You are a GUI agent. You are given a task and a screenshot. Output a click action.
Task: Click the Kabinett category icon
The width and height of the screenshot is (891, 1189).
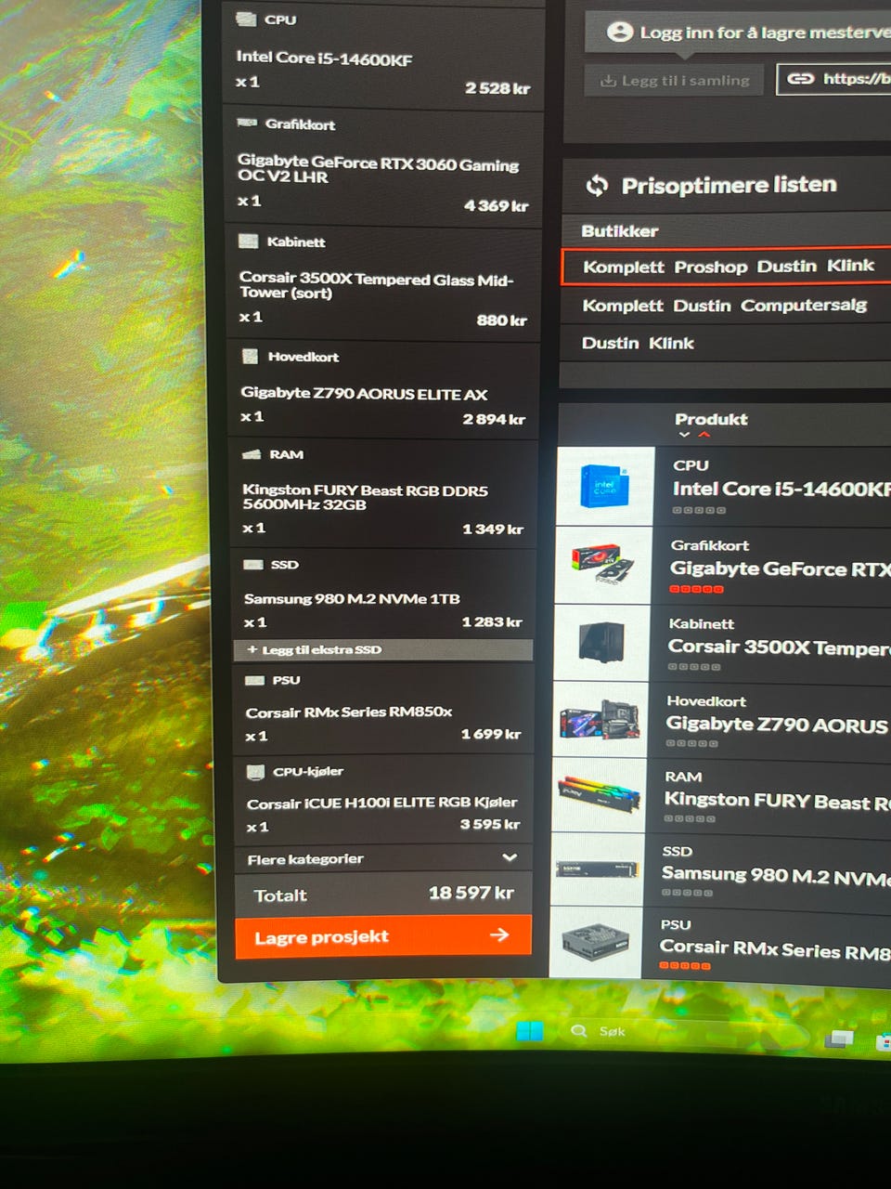tap(248, 242)
